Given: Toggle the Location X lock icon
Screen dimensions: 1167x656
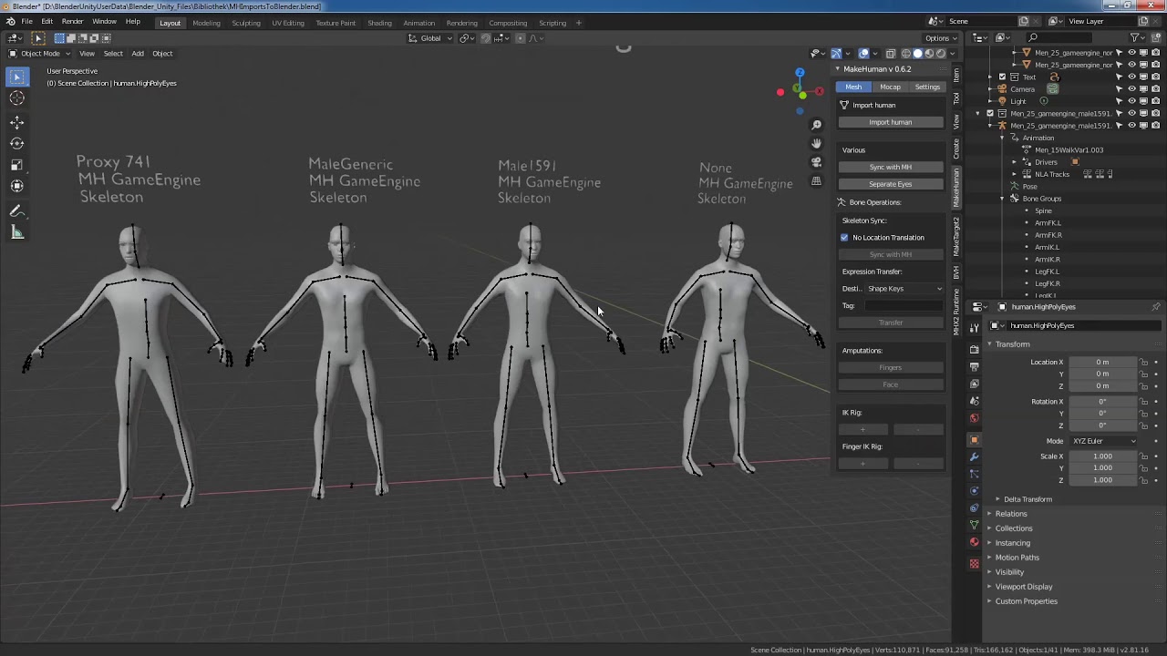Looking at the screenshot, I should 1143,363.
